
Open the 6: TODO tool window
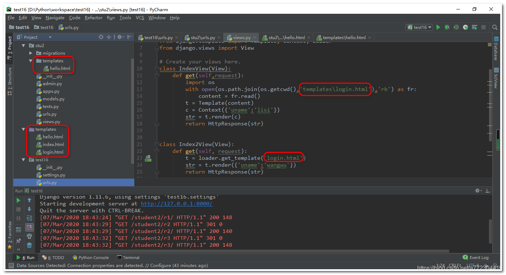[x=53, y=258]
